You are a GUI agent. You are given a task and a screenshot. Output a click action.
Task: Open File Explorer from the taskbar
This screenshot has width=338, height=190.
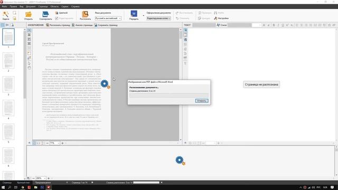pos(35,187)
